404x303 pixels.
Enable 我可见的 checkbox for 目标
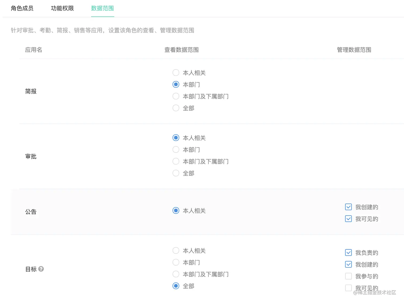click(x=348, y=288)
